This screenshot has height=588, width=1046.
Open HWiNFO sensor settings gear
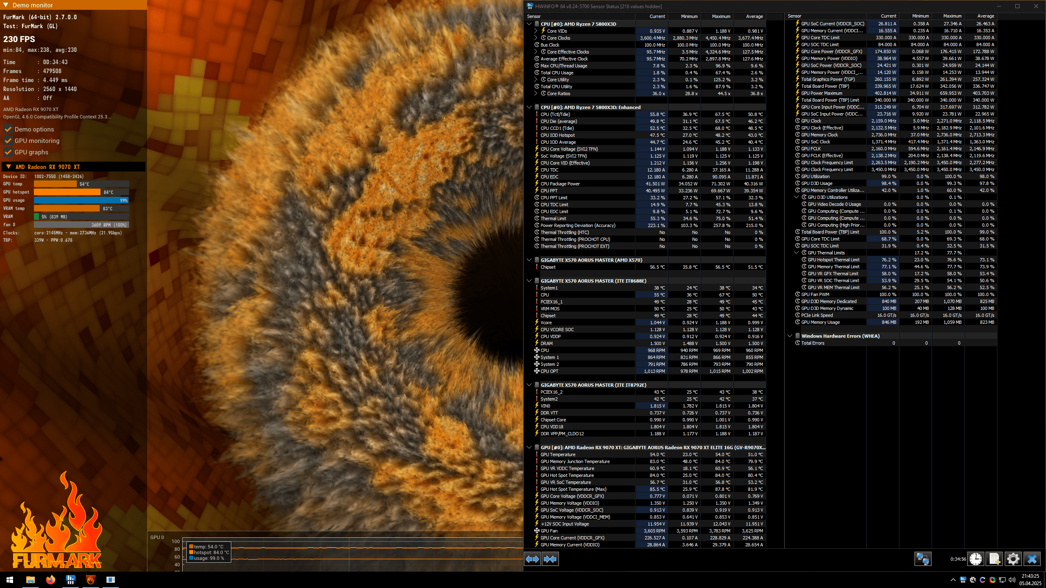click(1013, 559)
